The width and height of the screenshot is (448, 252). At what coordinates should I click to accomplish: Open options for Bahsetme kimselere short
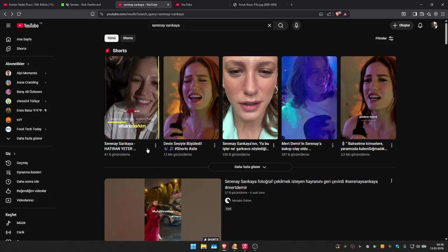point(392,145)
